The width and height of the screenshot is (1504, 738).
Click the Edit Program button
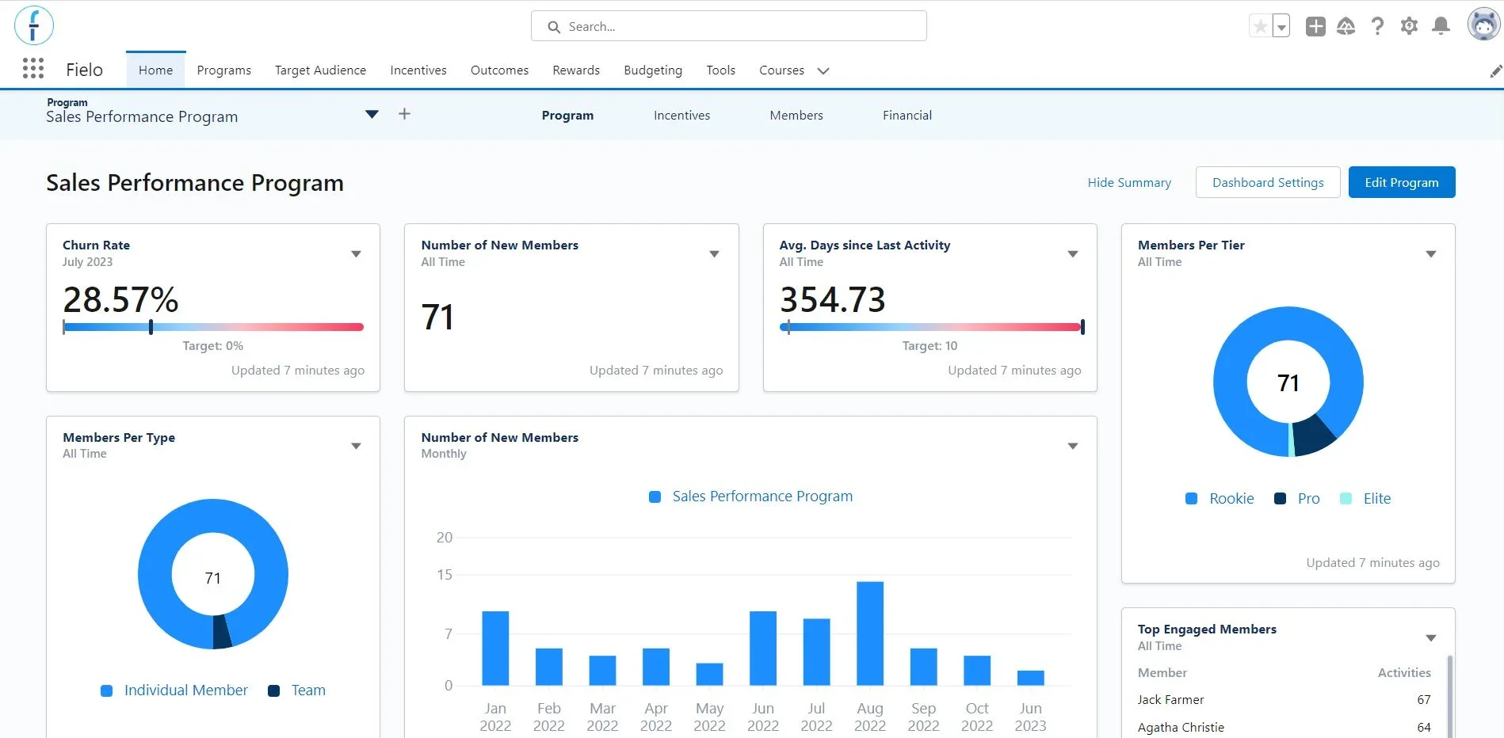(x=1401, y=182)
